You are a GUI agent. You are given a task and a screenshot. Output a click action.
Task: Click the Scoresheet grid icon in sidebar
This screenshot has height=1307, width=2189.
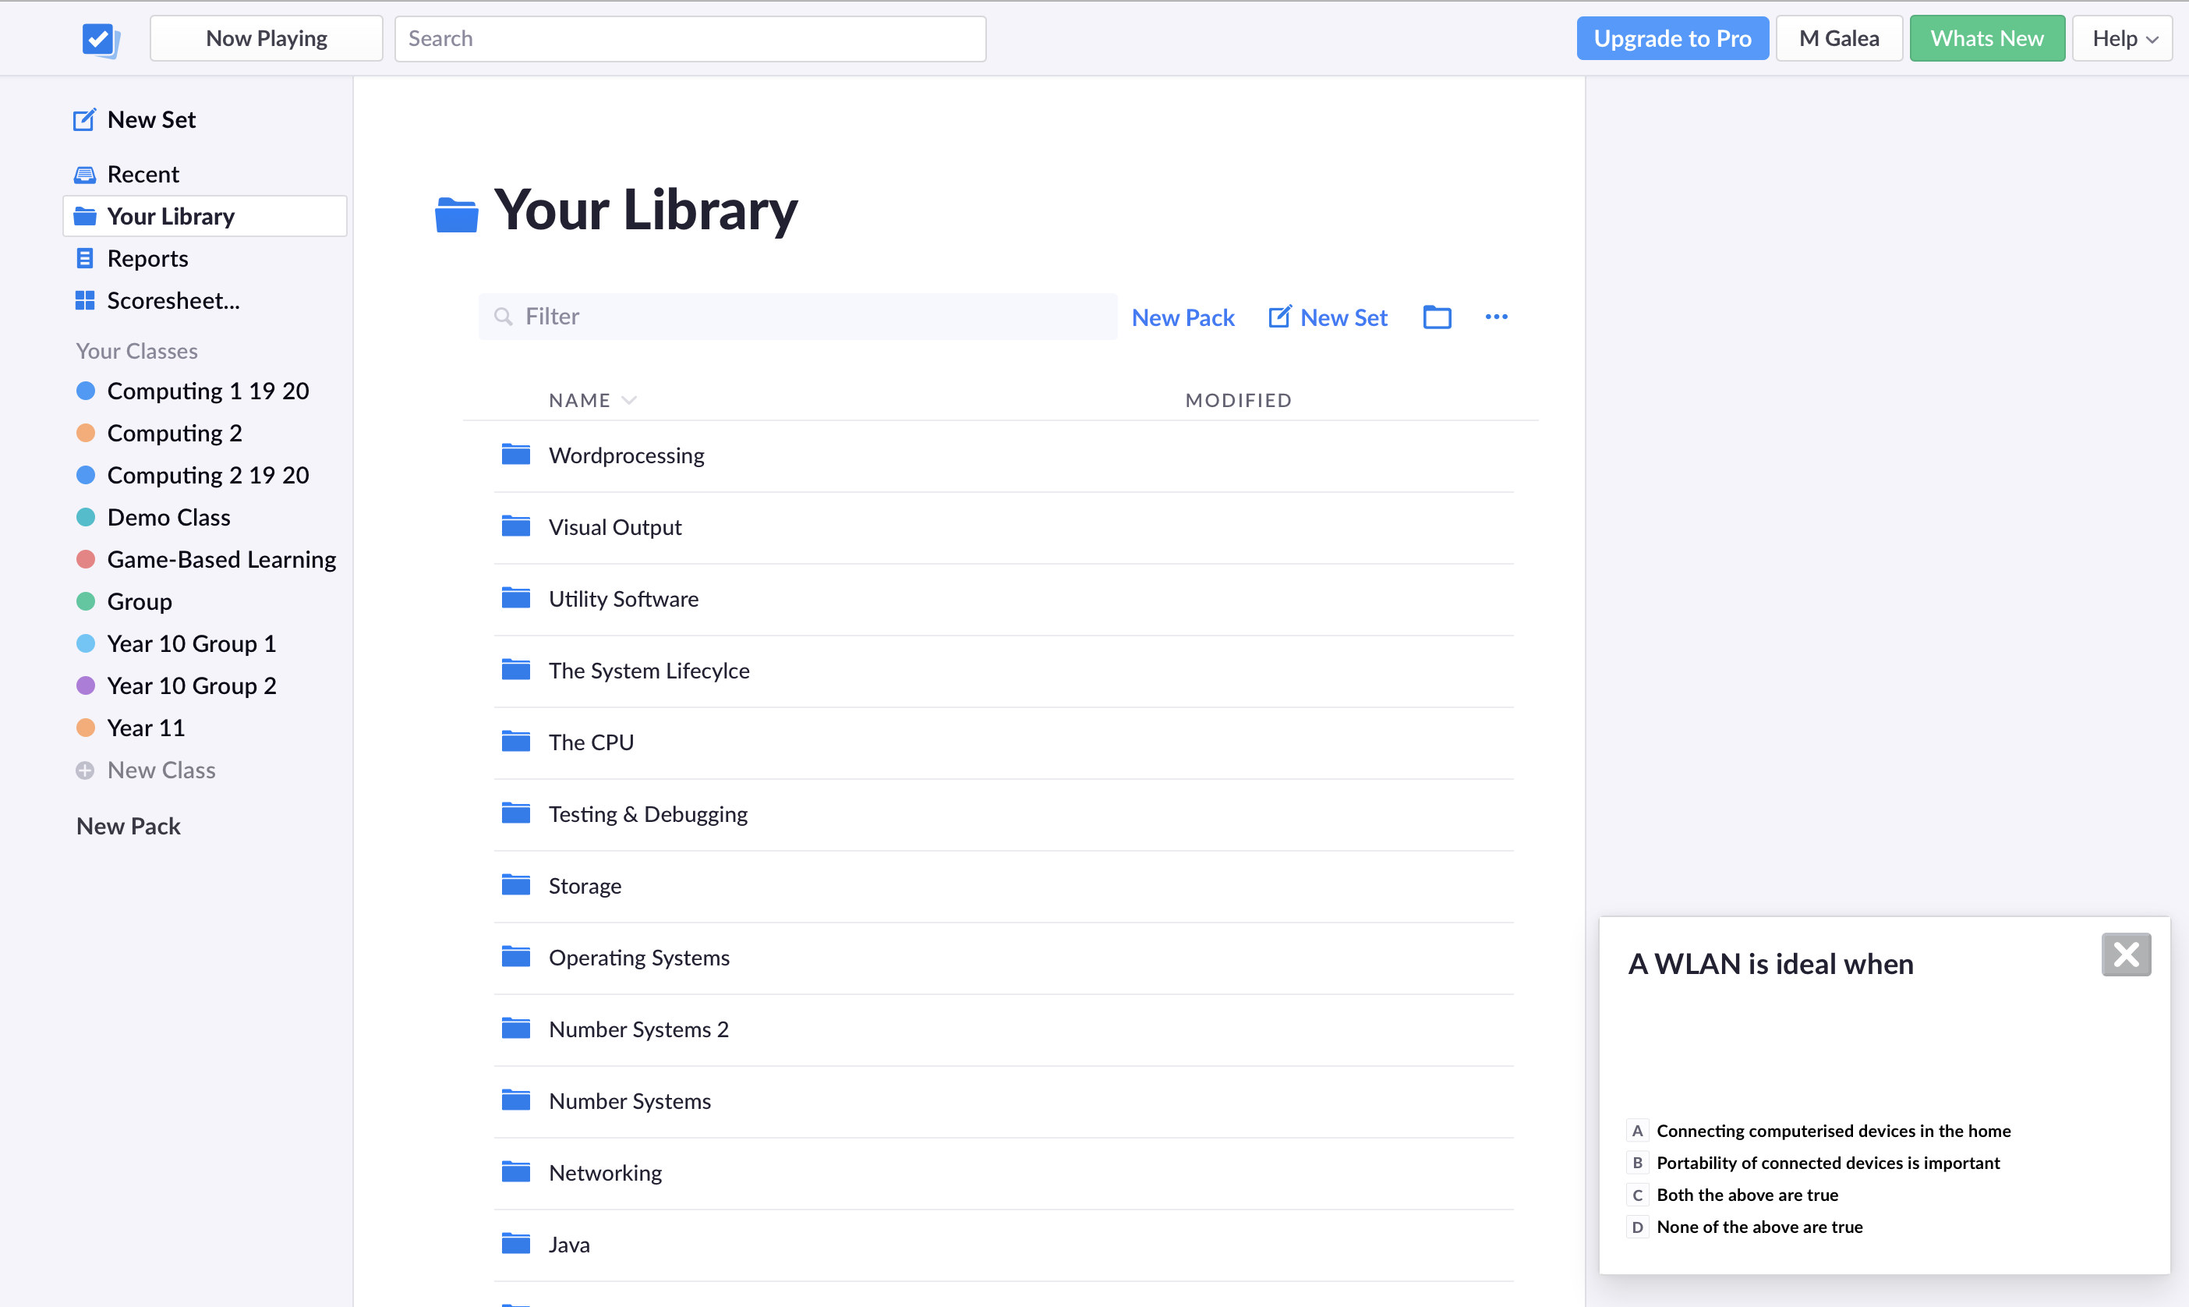click(x=84, y=301)
